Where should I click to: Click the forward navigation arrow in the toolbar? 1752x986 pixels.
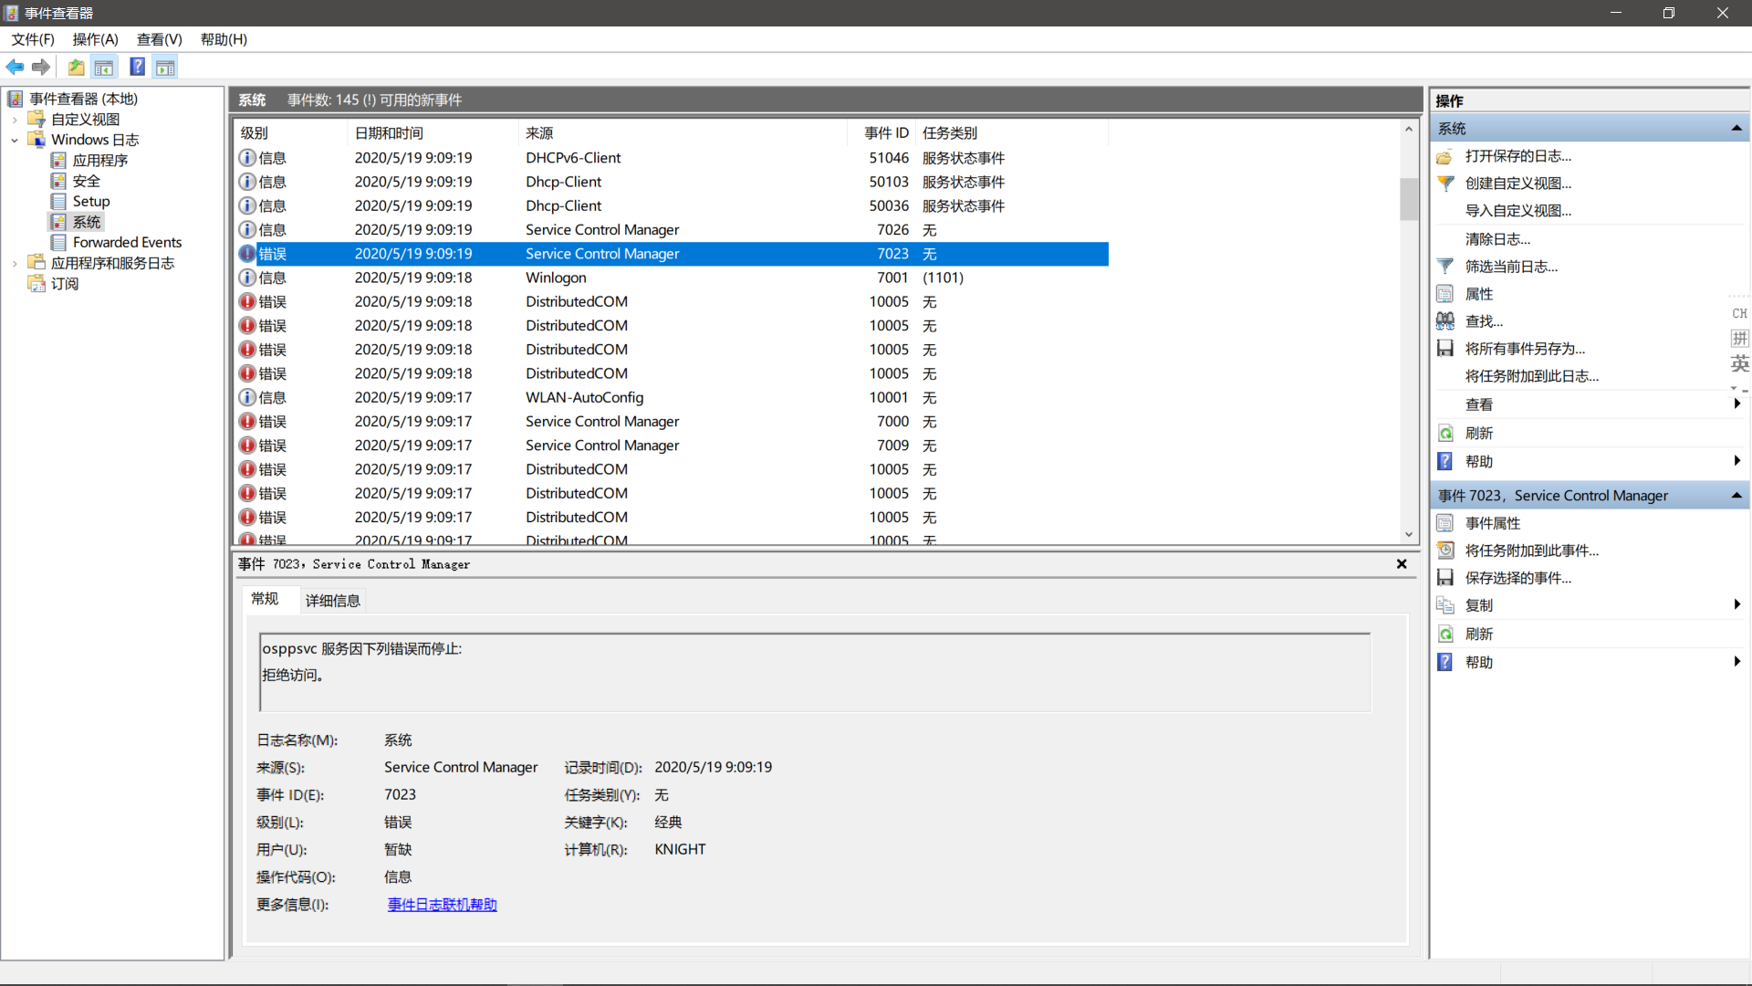(40, 67)
